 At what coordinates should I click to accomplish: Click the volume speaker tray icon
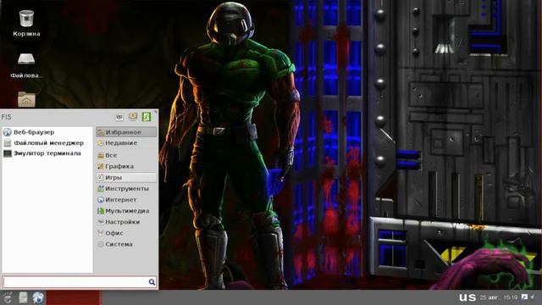533,297
